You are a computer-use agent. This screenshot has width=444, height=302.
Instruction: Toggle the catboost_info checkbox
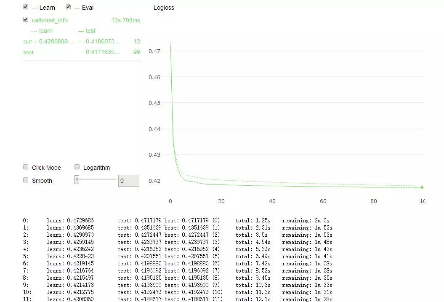(26, 19)
